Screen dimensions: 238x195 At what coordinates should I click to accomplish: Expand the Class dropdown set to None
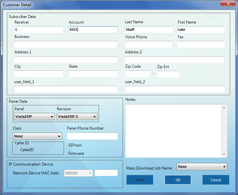pos(37,136)
